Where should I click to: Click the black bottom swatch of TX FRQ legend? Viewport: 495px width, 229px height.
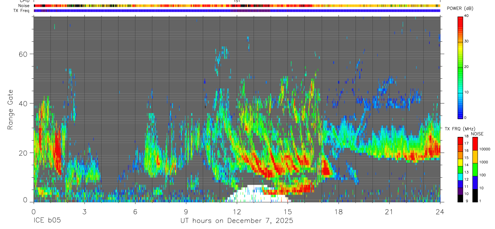(x=460, y=198)
